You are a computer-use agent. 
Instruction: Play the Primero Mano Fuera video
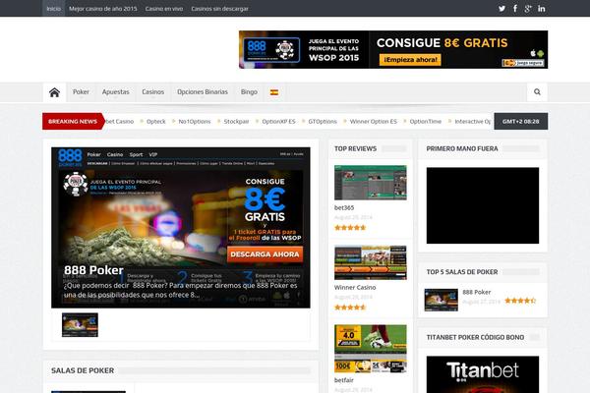pyautogui.click(x=483, y=205)
